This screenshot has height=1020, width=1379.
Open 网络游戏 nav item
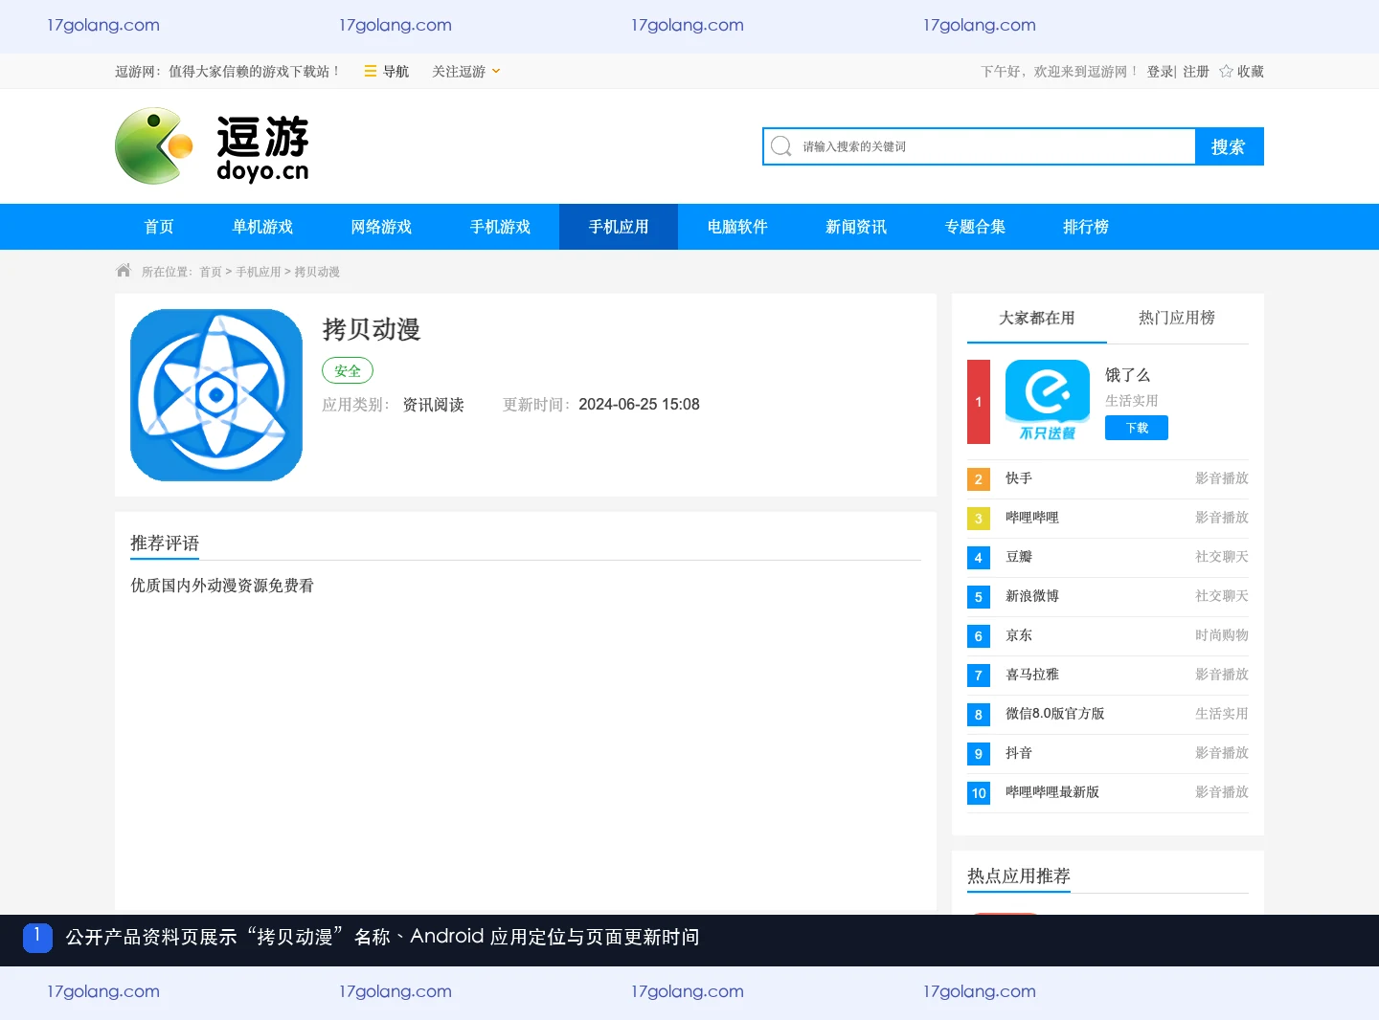point(381,227)
